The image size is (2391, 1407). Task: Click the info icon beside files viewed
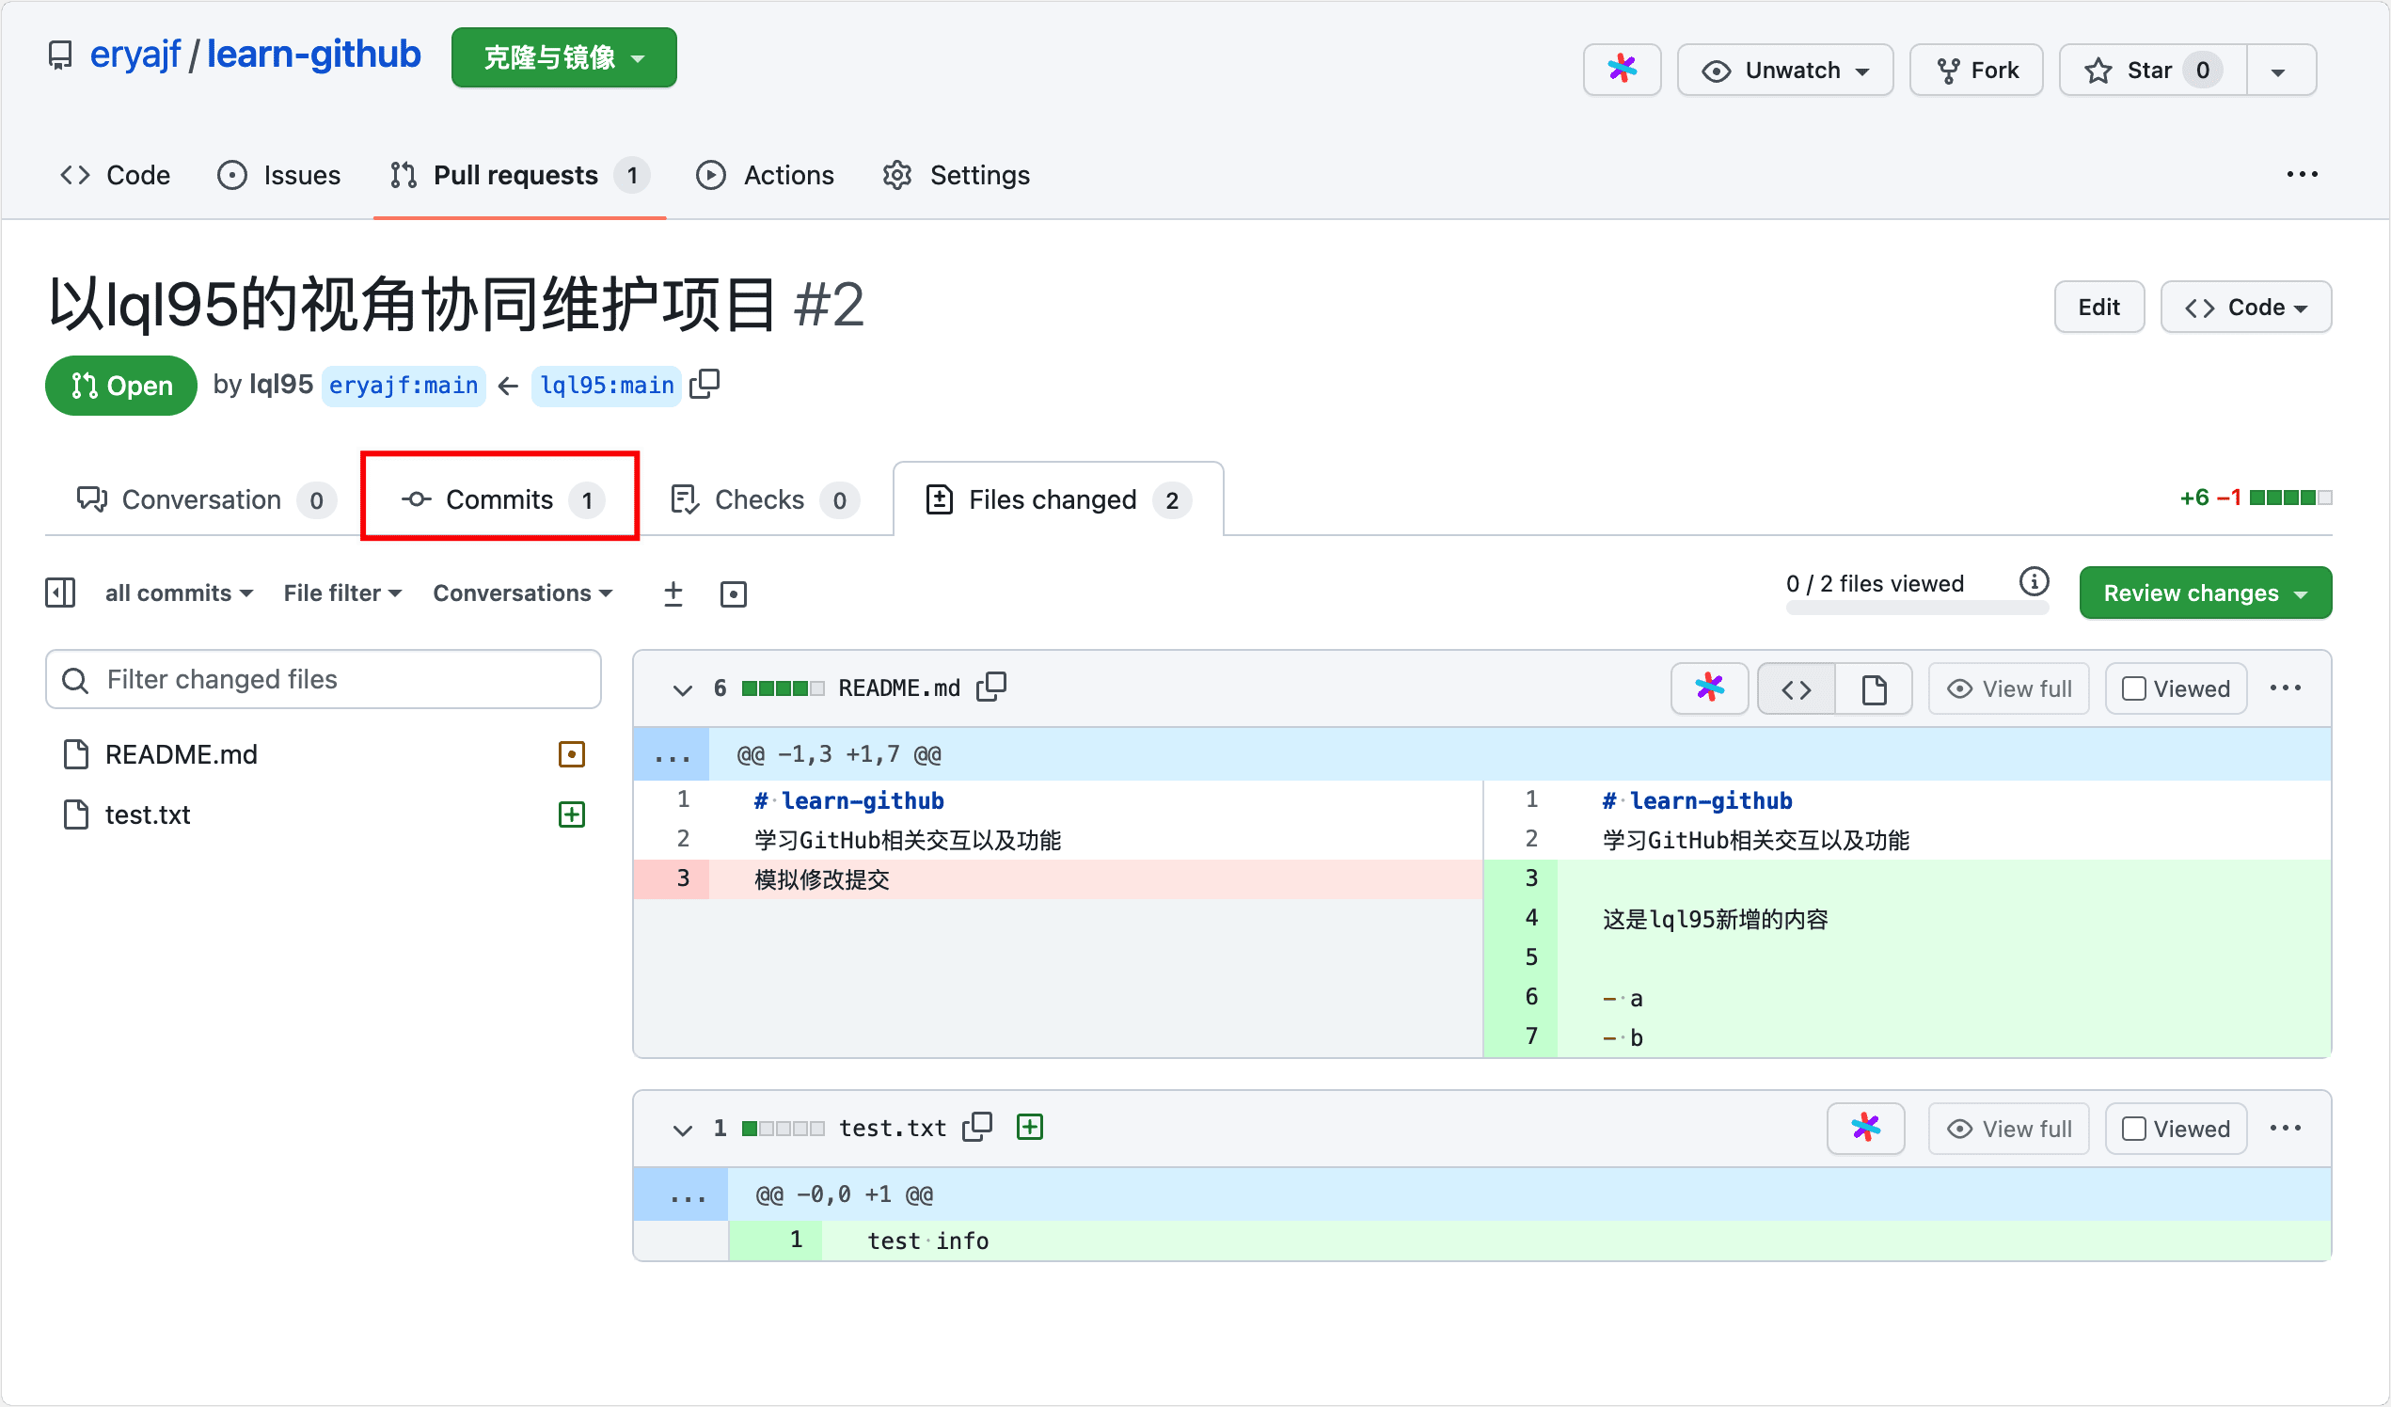pyautogui.click(x=2034, y=581)
